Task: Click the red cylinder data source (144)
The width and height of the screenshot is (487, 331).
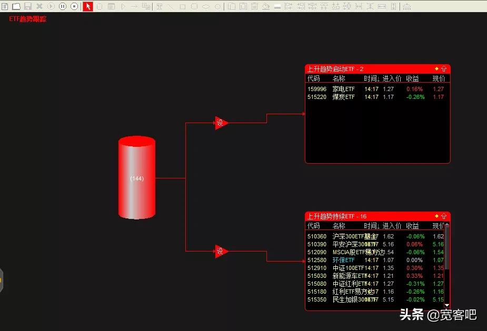Action: point(137,178)
